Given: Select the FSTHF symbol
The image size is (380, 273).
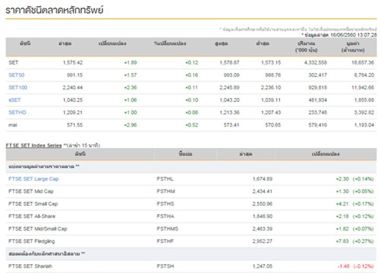Looking at the screenshot, I should (165, 241).
